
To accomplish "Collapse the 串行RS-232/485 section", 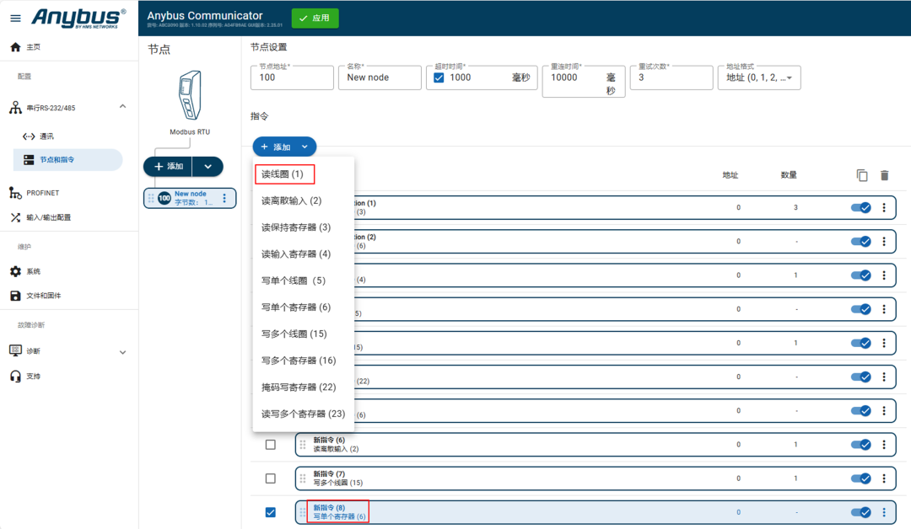I will pos(122,106).
